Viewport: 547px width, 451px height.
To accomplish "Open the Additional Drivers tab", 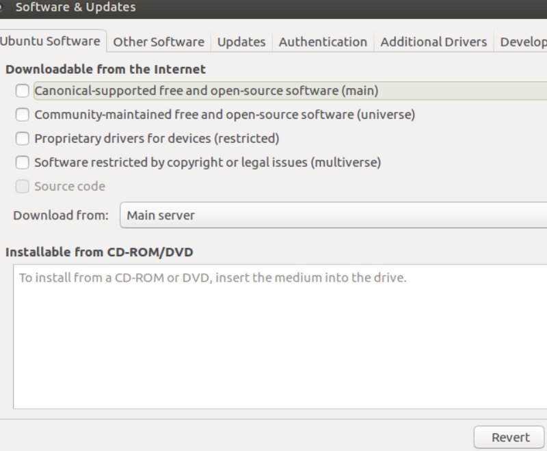I will (433, 42).
